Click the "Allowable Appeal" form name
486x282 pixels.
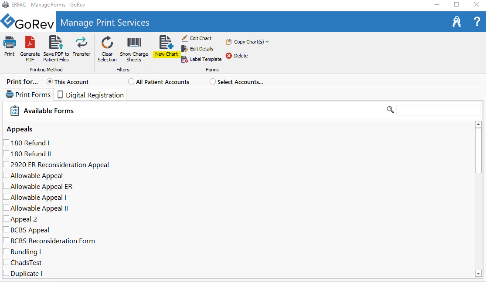37,176
